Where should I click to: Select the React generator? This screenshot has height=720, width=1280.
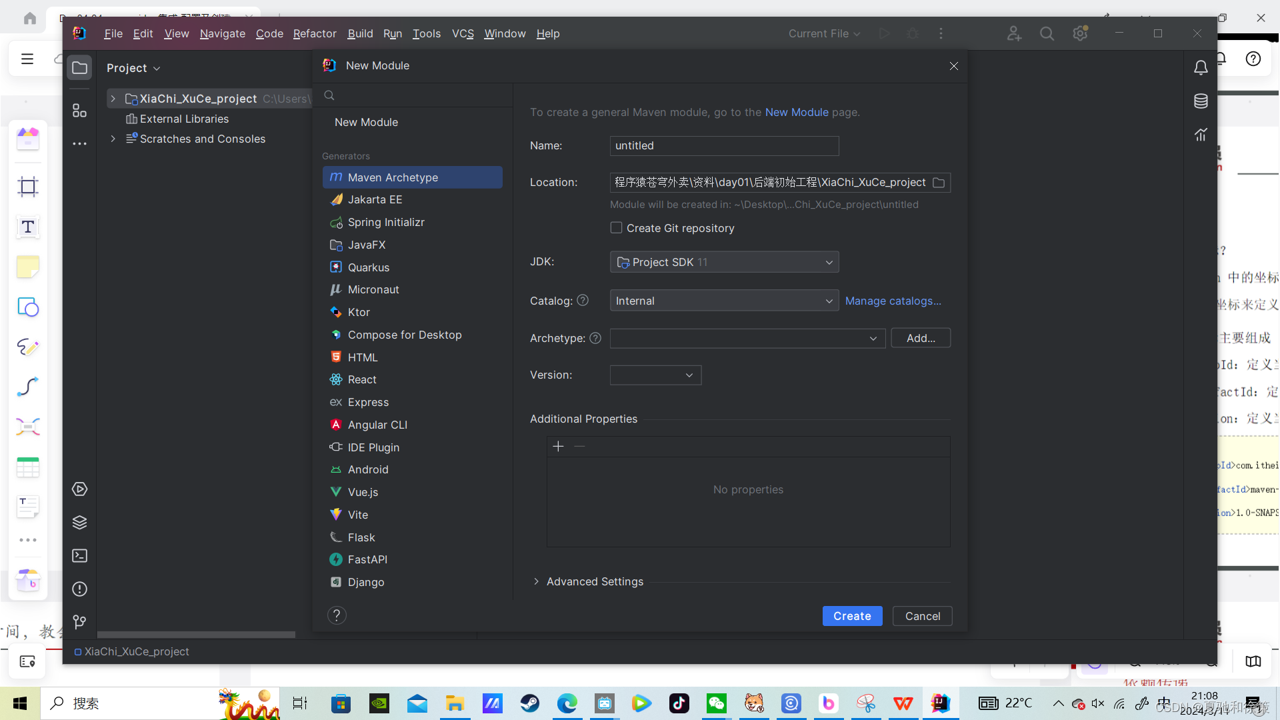click(413, 379)
